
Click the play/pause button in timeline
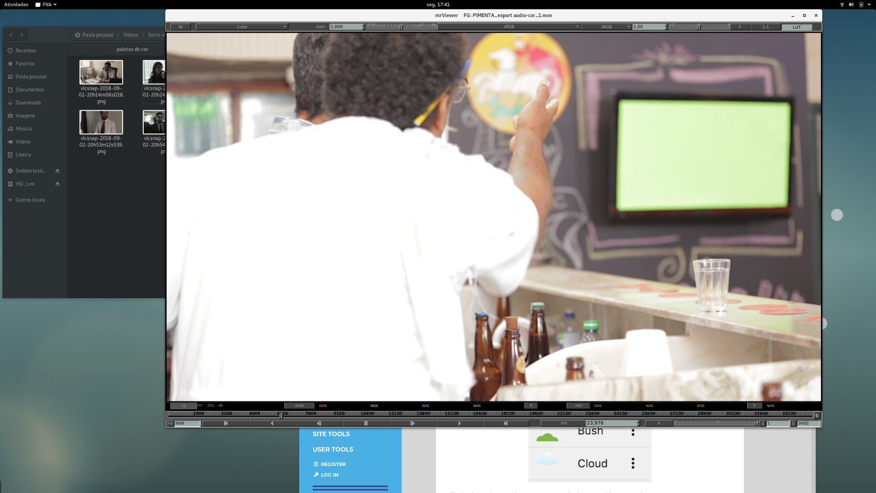click(x=366, y=423)
